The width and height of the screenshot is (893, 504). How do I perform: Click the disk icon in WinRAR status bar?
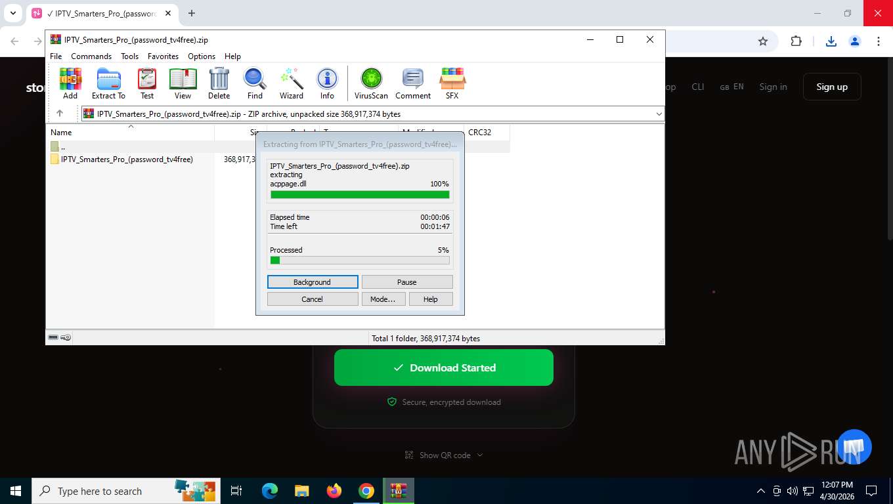point(53,337)
